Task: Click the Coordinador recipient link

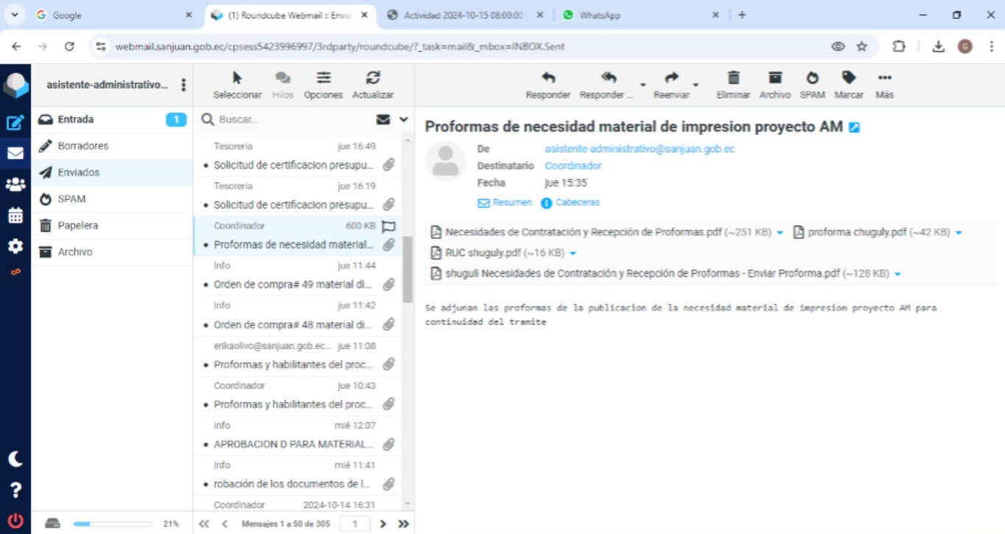Action: coord(573,166)
